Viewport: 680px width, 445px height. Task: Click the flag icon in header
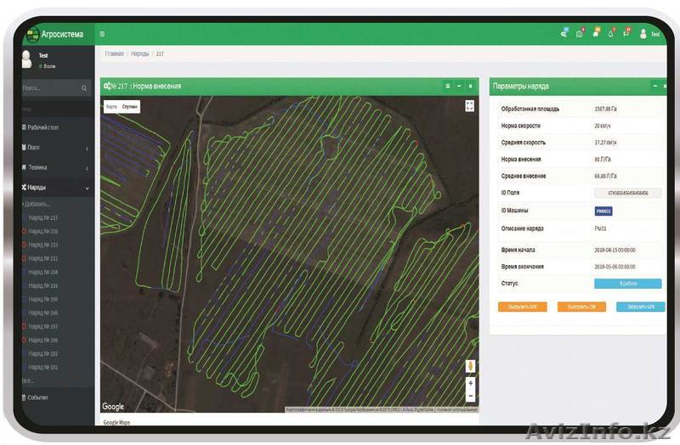(626, 34)
